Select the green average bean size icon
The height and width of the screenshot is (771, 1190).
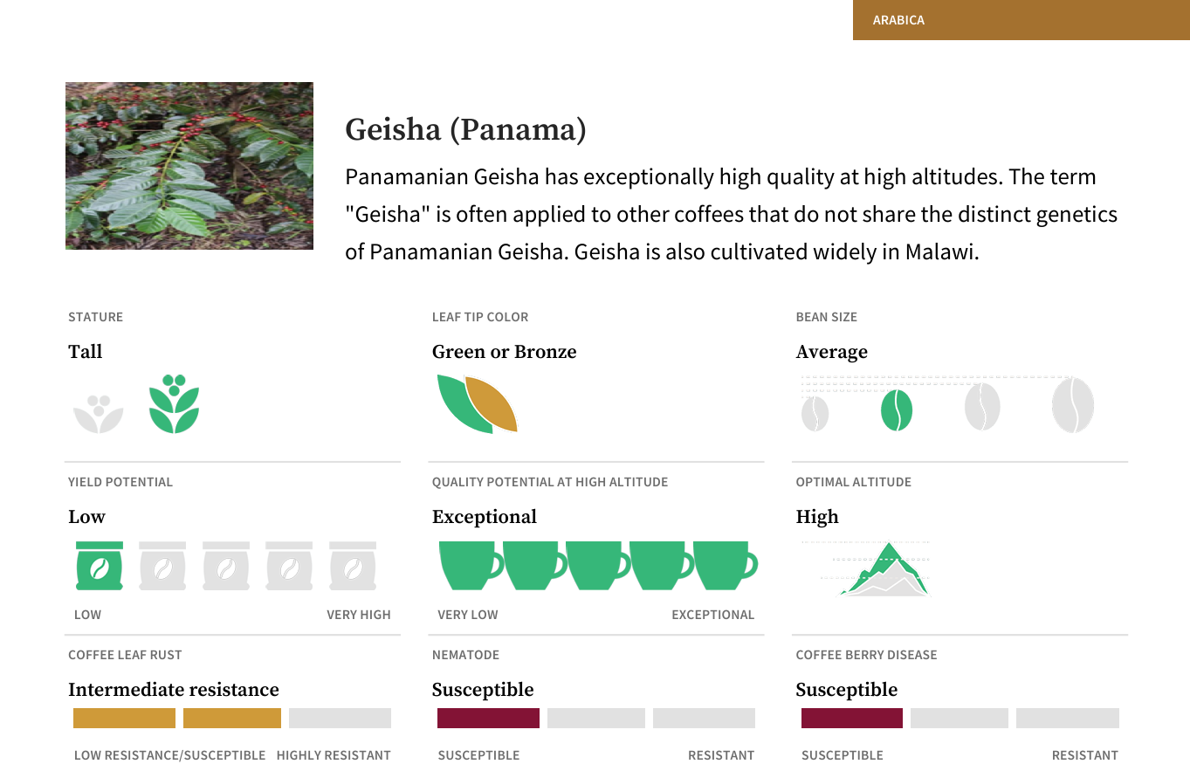(x=897, y=410)
